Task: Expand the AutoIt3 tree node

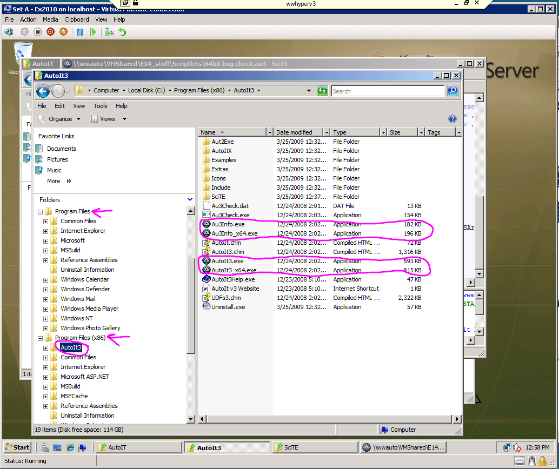Action: click(x=45, y=348)
